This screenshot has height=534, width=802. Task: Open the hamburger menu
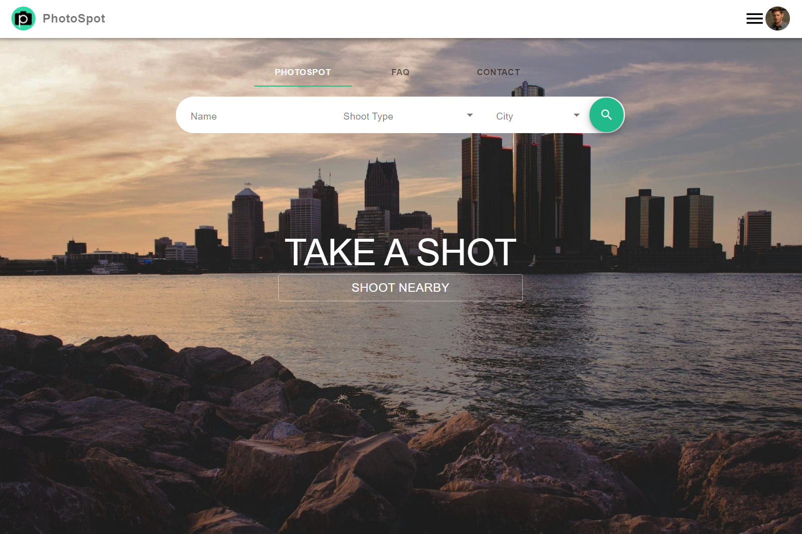[754, 19]
